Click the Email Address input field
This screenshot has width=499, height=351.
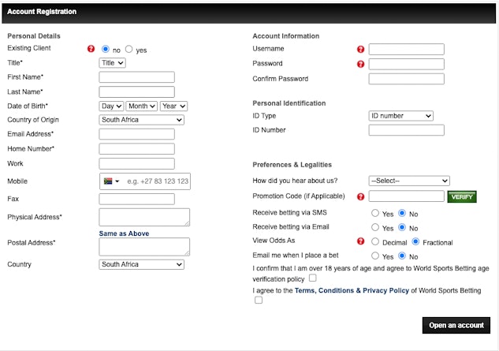tap(137, 134)
